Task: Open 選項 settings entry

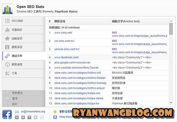Action: pyautogui.click(x=24, y=98)
